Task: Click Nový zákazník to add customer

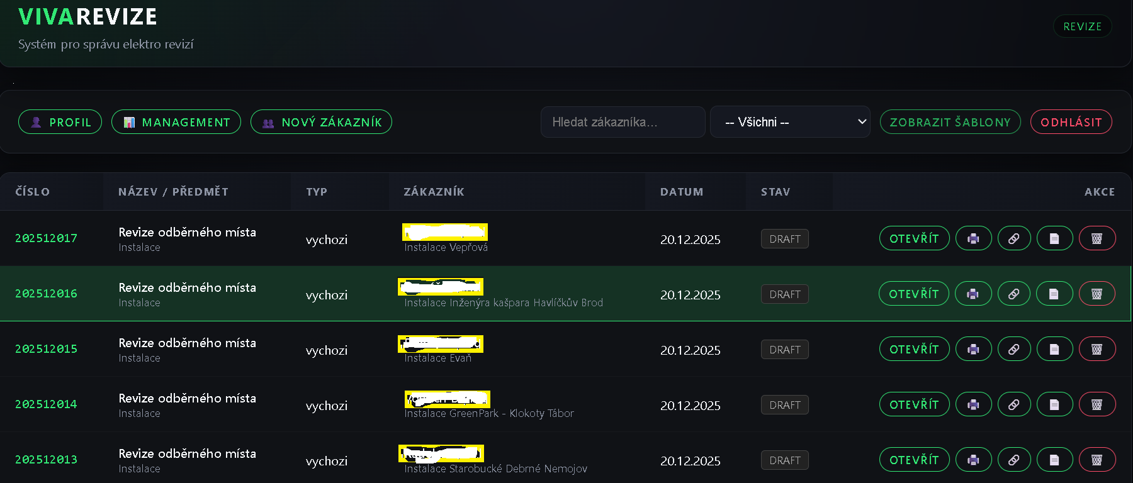Action: (x=321, y=122)
